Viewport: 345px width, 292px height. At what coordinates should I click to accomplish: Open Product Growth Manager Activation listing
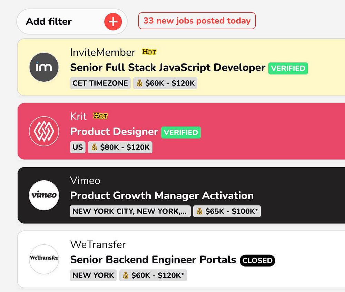click(x=161, y=196)
